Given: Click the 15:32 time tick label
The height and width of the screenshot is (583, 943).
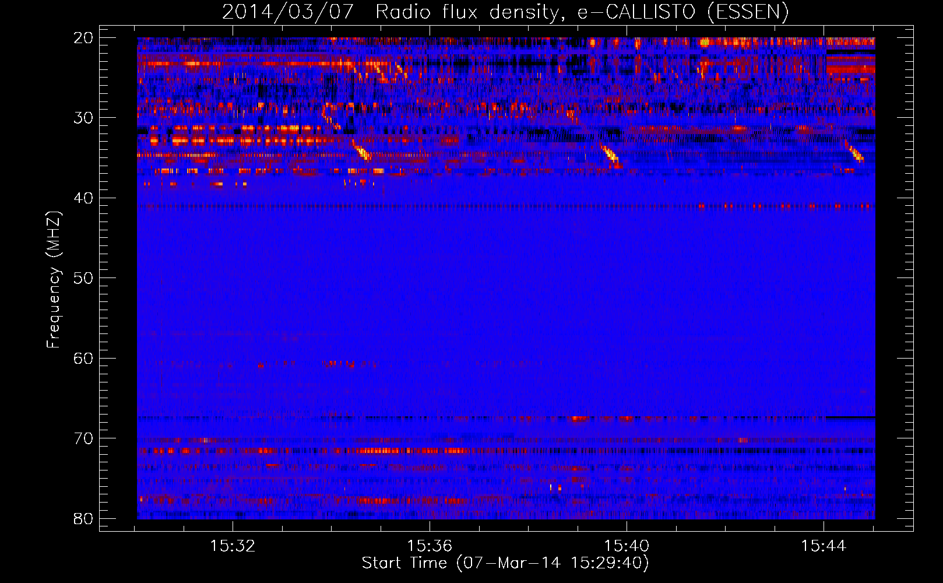Looking at the screenshot, I should pyautogui.click(x=233, y=546).
